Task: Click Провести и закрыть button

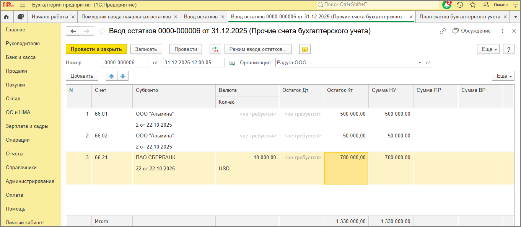Action: 96,49
